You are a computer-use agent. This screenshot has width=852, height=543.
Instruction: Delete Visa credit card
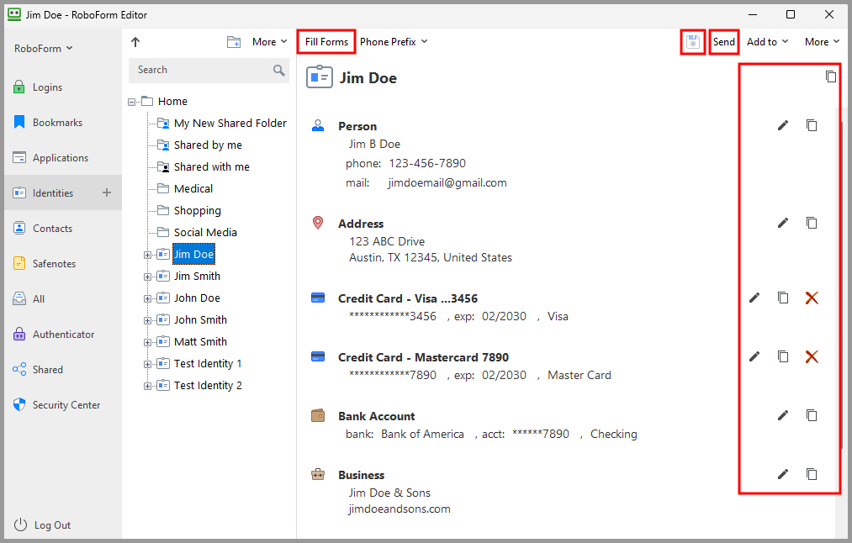coord(812,298)
